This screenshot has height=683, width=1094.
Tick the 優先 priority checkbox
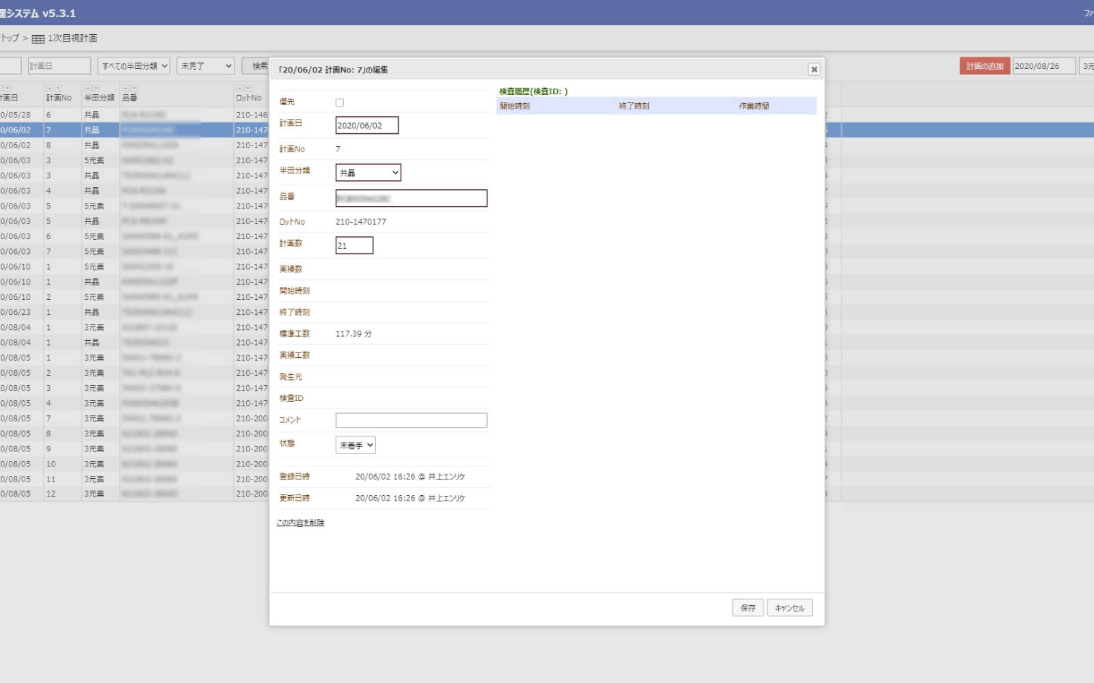340,102
